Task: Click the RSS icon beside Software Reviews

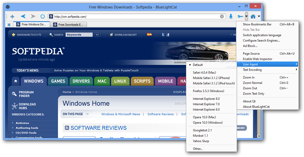Action: point(67,128)
